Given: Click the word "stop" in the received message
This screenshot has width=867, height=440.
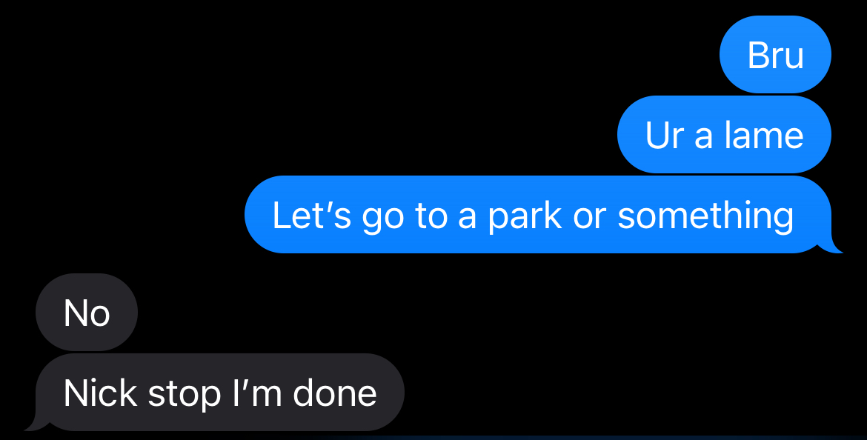Looking at the screenshot, I should click(x=185, y=395).
